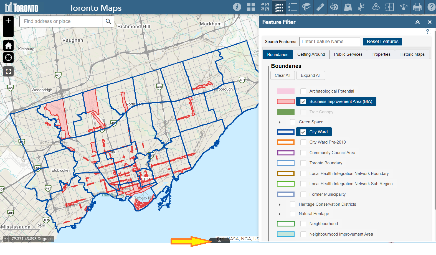Viewport: 436px width, 255px height.
Task: Click the map Home extent button
Action: coord(8,45)
